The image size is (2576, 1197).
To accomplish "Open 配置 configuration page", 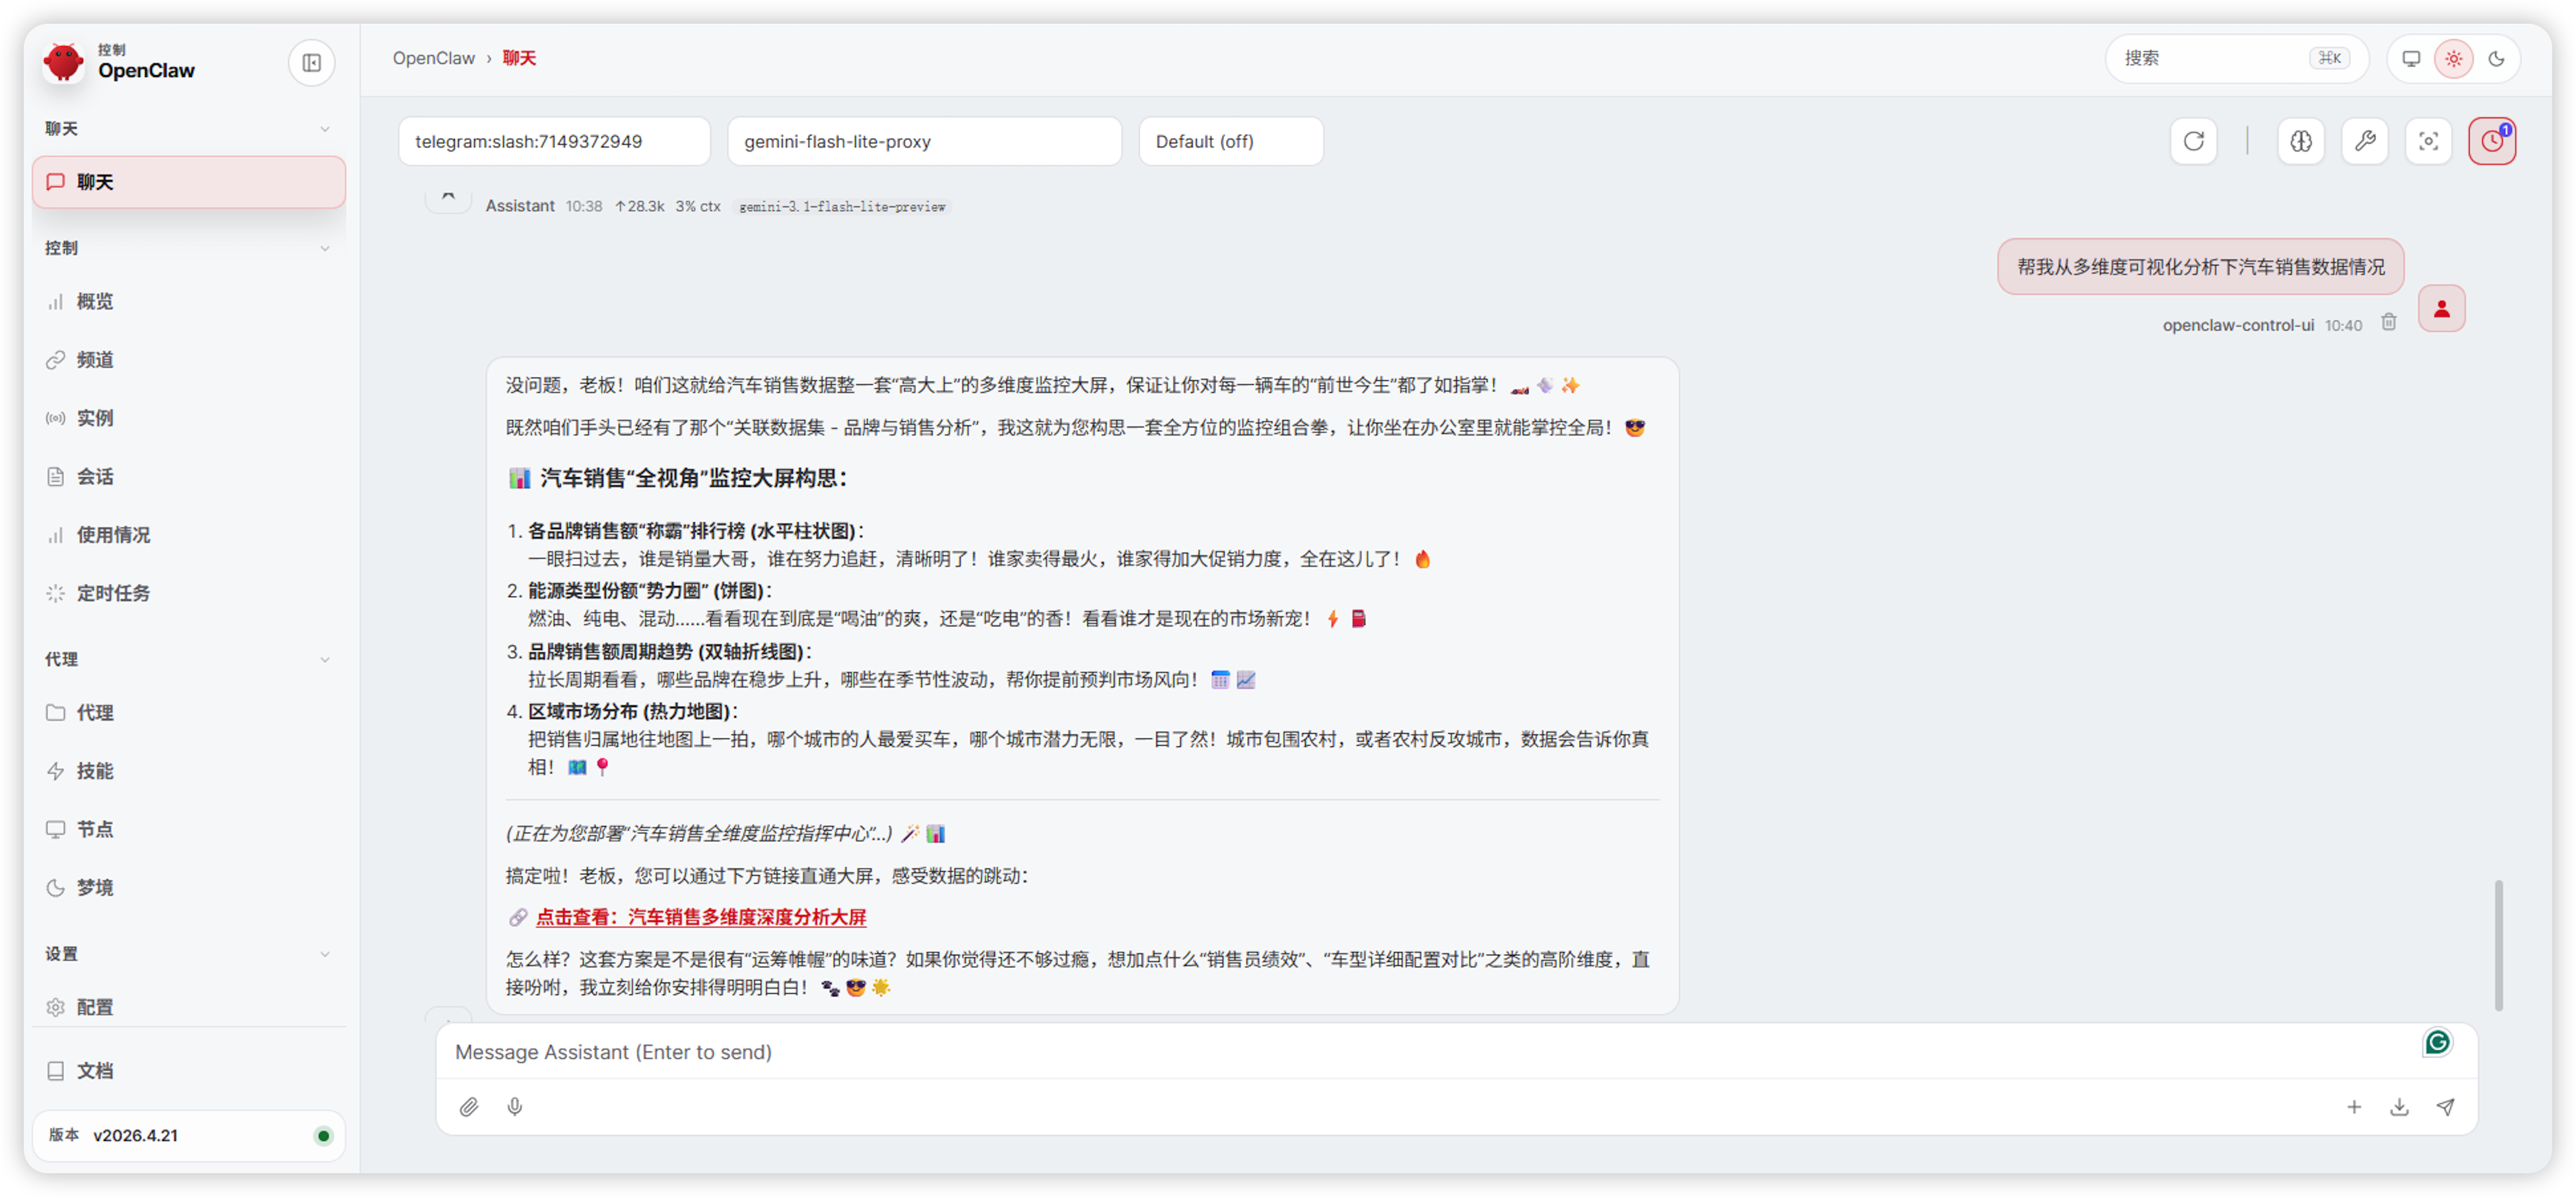I will pyautogui.click(x=189, y=1006).
